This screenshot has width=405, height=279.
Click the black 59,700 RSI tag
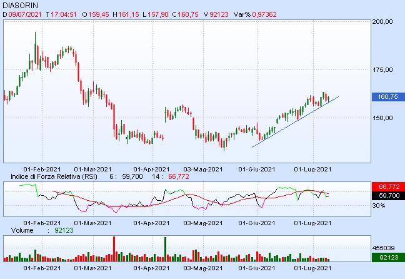(x=388, y=195)
